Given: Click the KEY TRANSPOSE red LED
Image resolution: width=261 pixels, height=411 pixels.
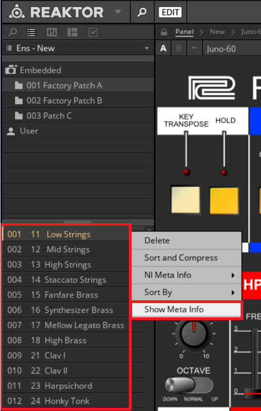Looking at the screenshot, I should [x=187, y=172].
